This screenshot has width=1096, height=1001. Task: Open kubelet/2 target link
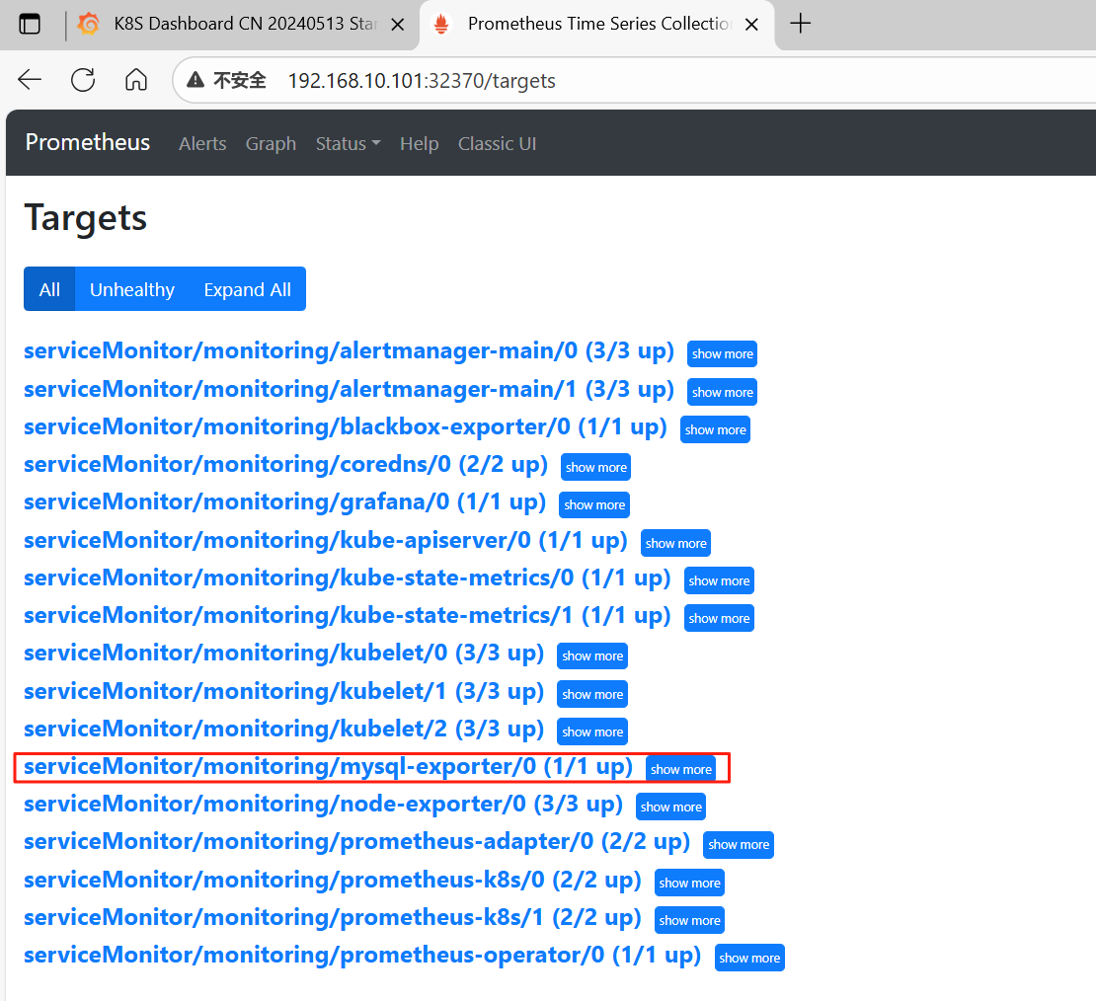[283, 730]
